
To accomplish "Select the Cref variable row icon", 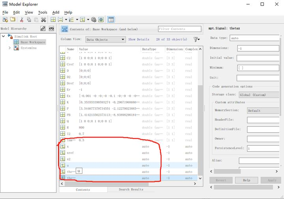I will click(63, 64).
